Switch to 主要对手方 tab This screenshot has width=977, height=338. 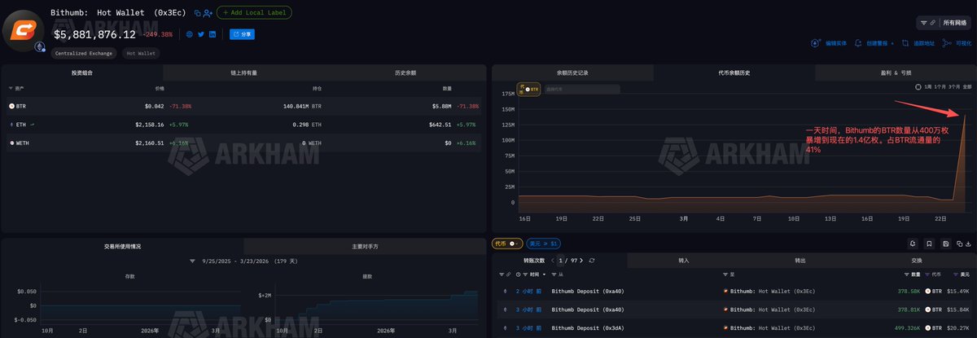point(364,245)
